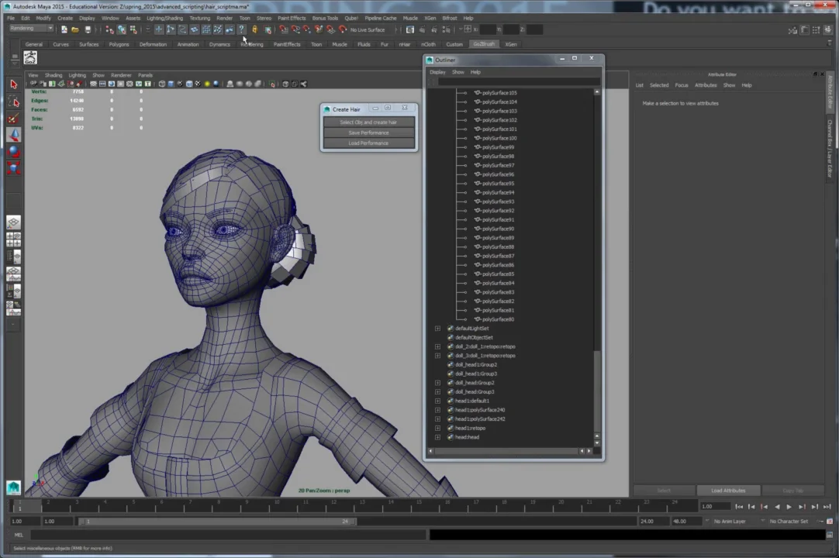Click Select Obj and create hair button
The width and height of the screenshot is (839, 558).
pyautogui.click(x=368, y=122)
